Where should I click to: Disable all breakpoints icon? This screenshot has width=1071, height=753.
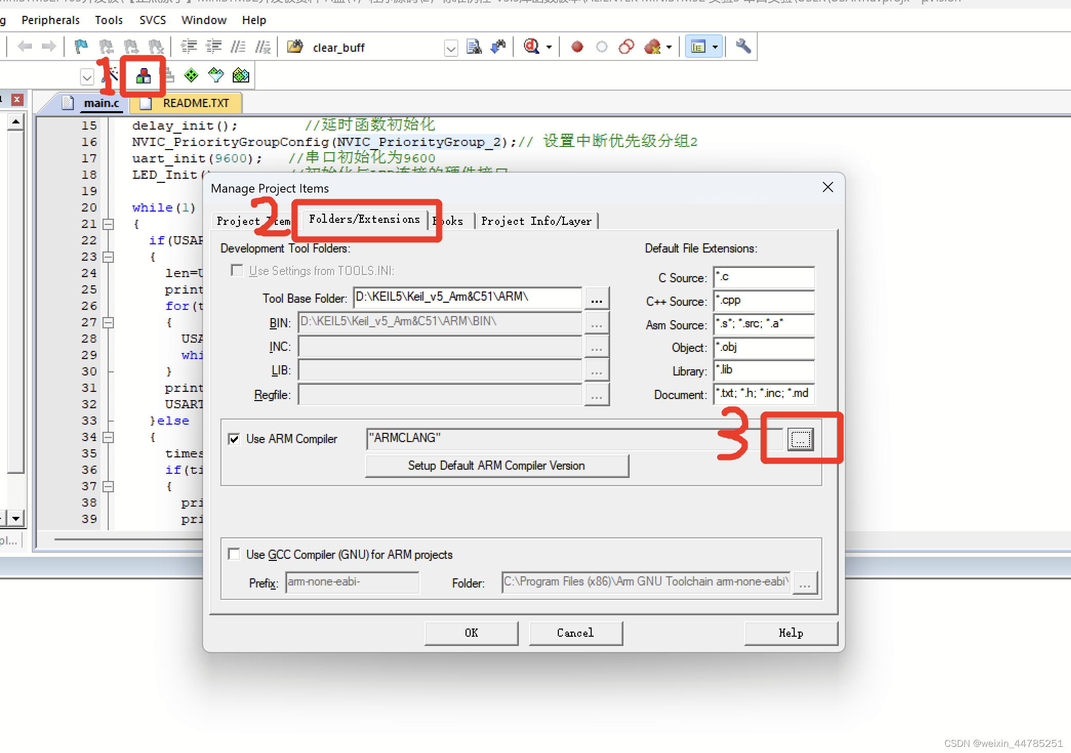(x=627, y=47)
